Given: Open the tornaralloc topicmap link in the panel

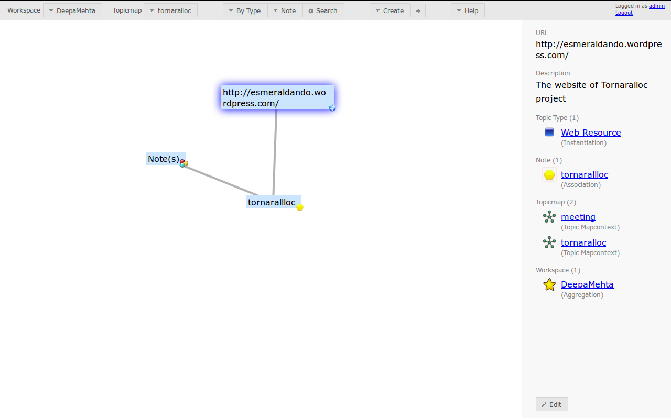Looking at the screenshot, I should click(583, 242).
